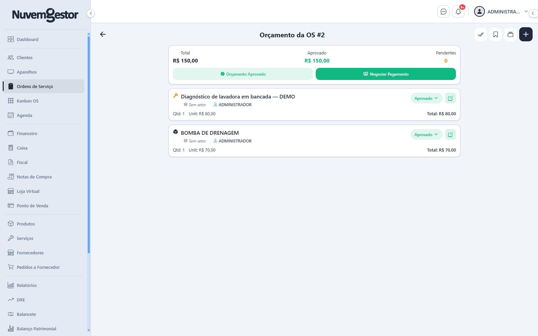Screen dimensions: 538x336
Task: Open Serviços in sidebar
Action: pyautogui.click(x=44, y=238)
